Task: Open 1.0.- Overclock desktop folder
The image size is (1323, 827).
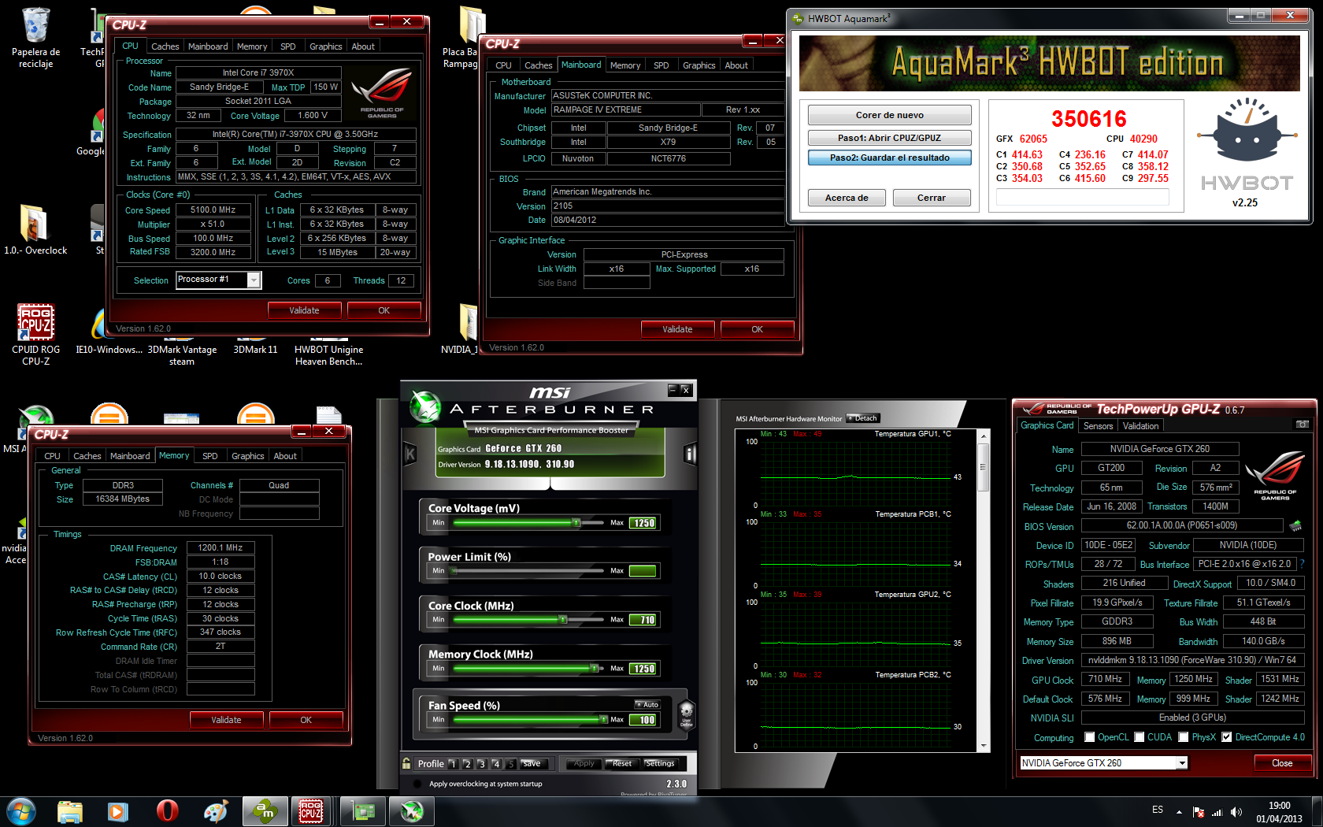Action: click(x=36, y=229)
